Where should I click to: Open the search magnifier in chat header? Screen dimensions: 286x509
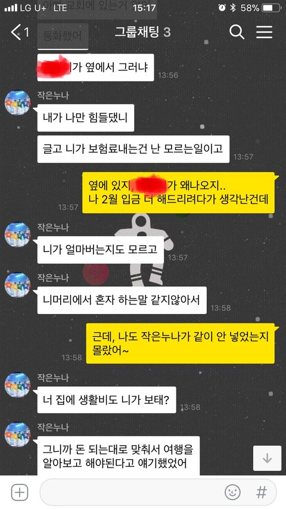click(237, 32)
